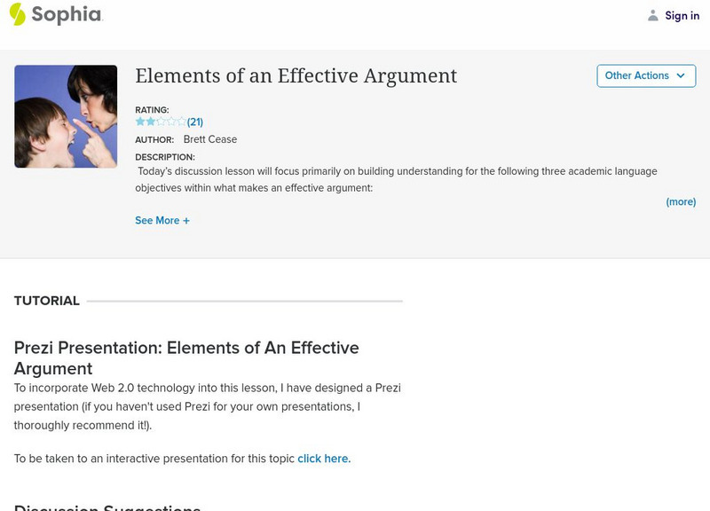The image size is (710, 511).
Task: Click the user profile silhouette icon
Action: pyautogui.click(x=653, y=15)
